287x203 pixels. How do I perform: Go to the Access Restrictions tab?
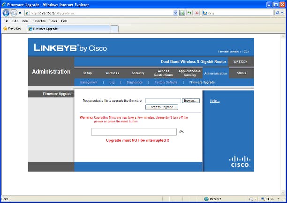[x=164, y=73]
